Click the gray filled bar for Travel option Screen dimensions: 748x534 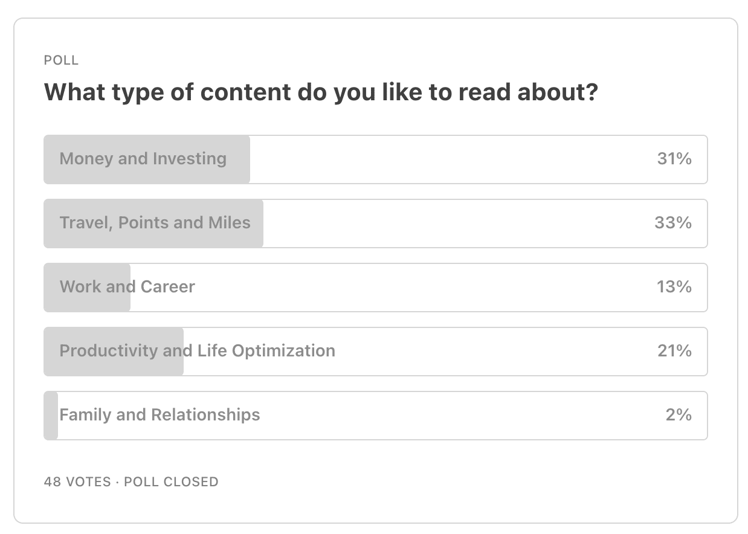tap(153, 224)
